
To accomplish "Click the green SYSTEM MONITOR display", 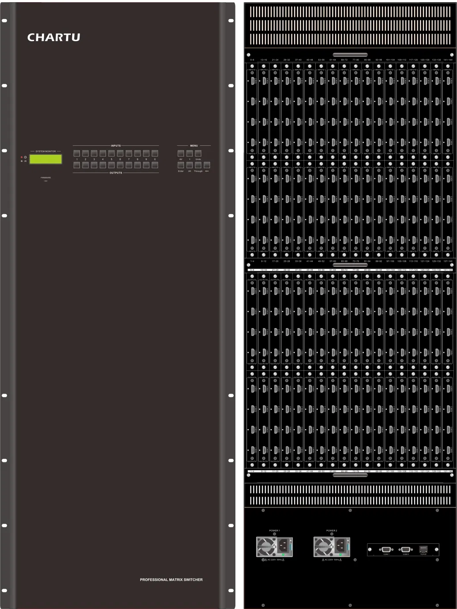I will tap(46, 159).
